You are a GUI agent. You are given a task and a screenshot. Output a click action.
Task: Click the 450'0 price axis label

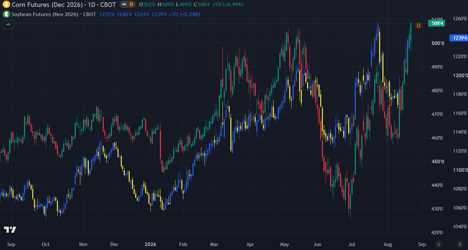click(x=438, y=161)
